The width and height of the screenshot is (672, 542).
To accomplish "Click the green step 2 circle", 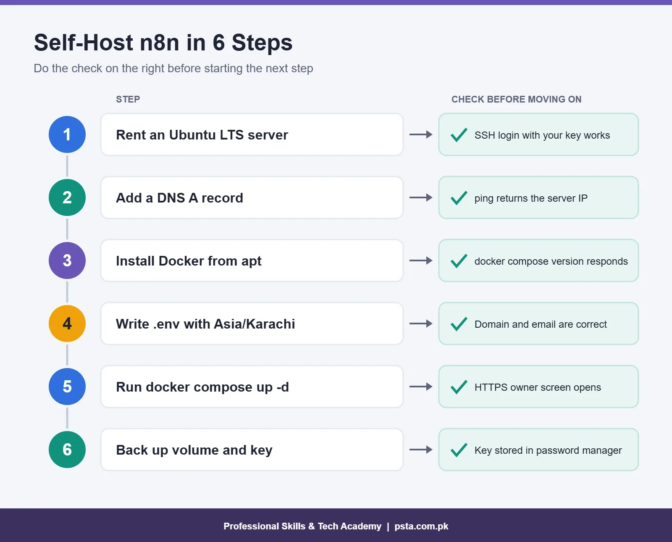I will tap(67, 197).
